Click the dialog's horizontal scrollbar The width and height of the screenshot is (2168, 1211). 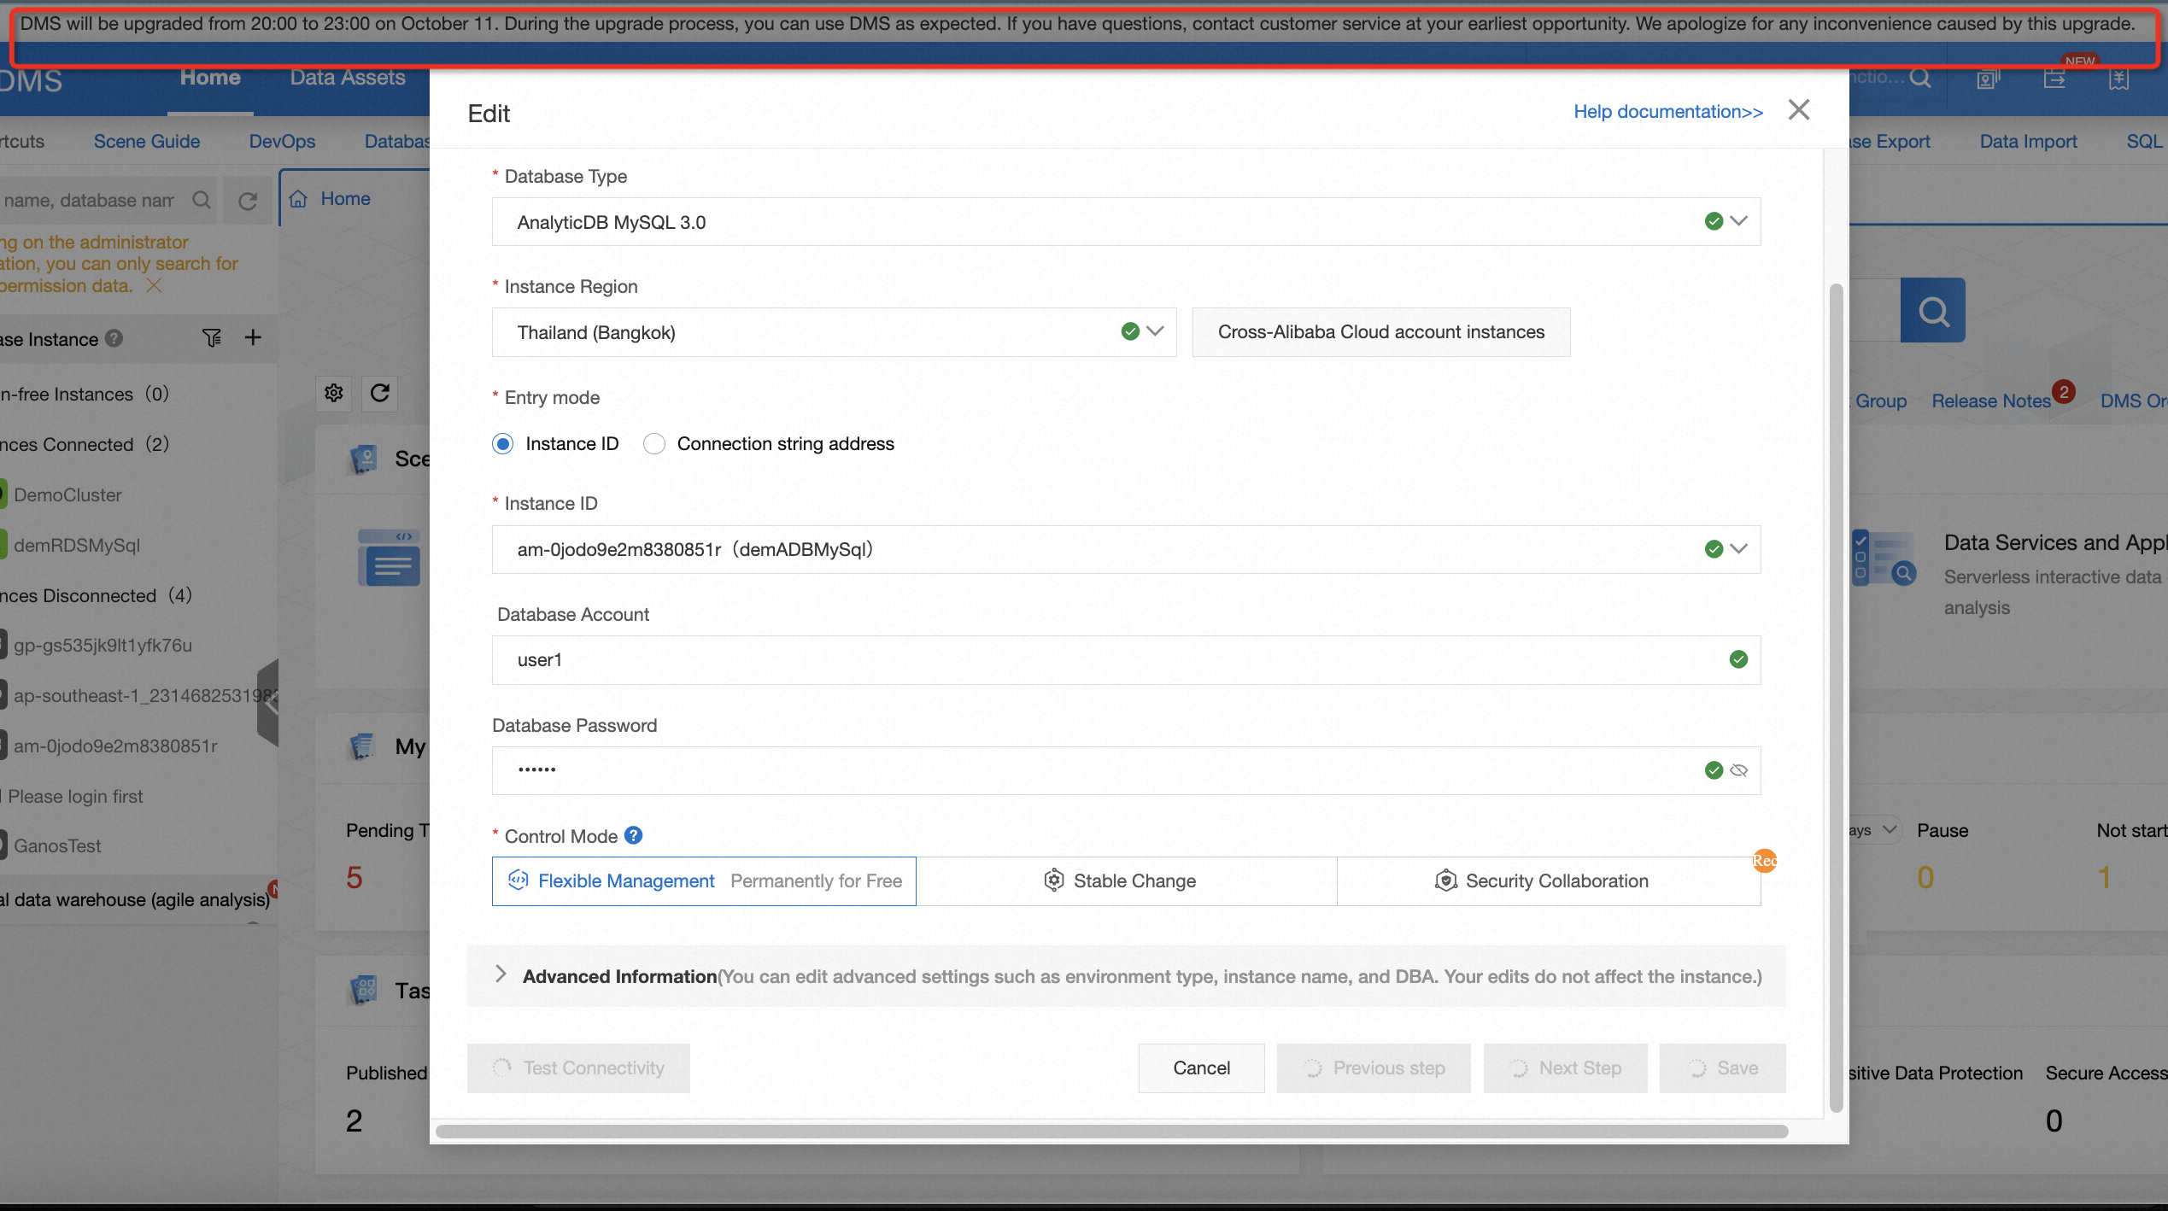click(x=1112, y=1132)
